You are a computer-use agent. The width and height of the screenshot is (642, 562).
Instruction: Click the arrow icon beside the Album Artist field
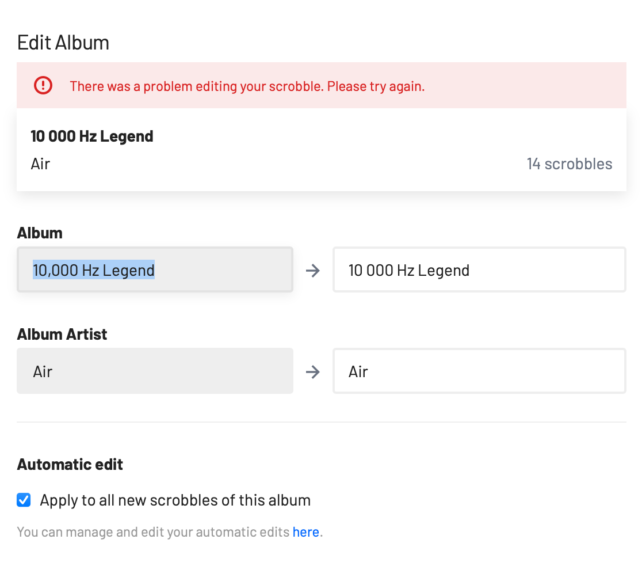[x=312, y=371]
